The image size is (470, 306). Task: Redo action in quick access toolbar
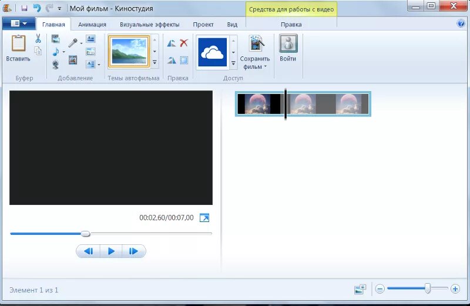tap(49, 8)
